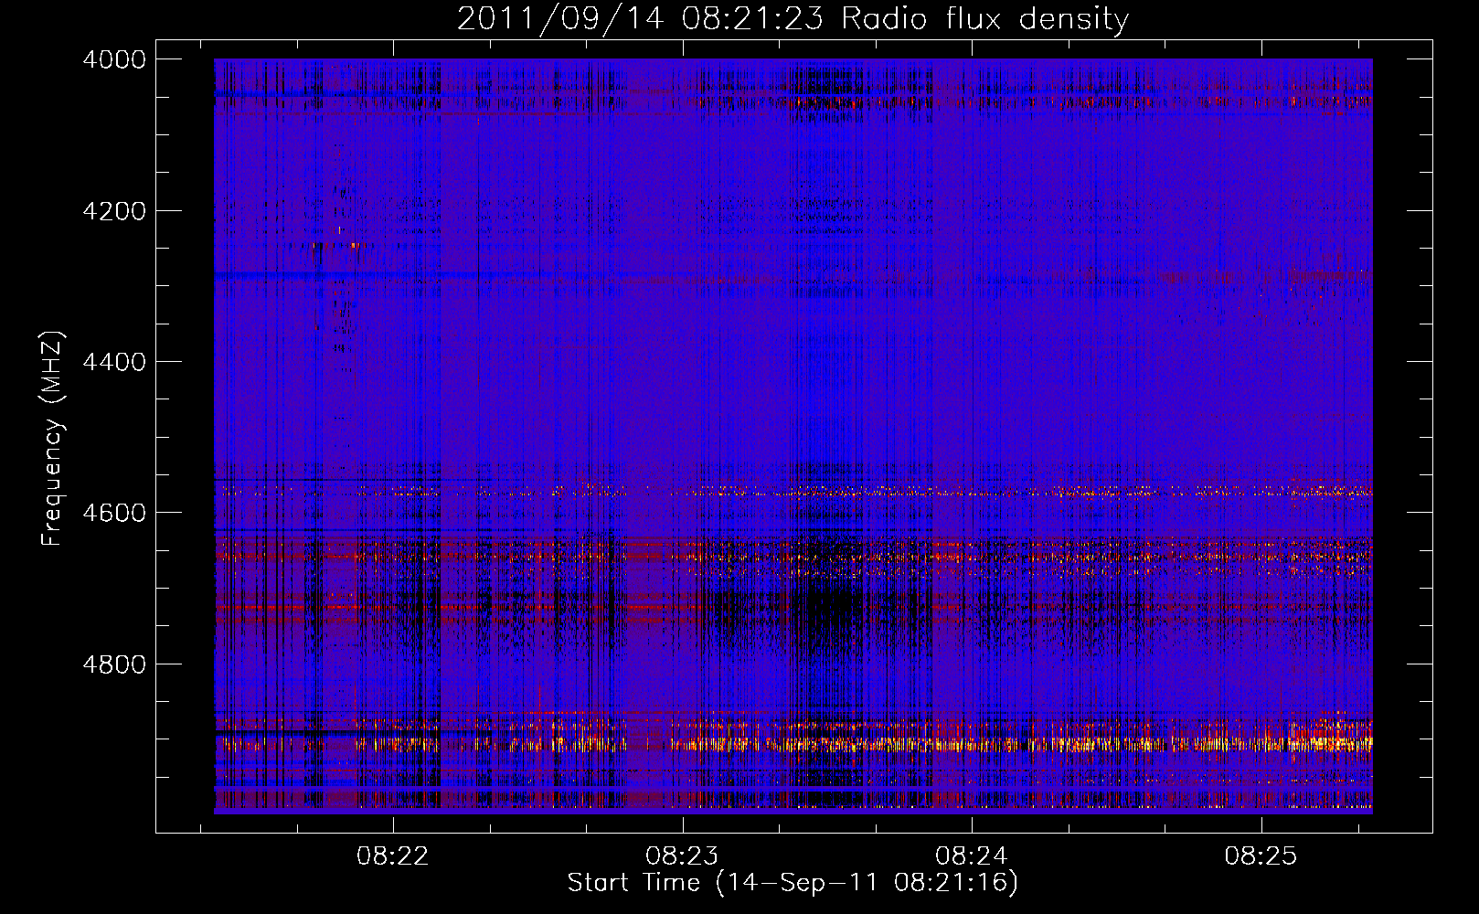The width and height of the screenshot is (1479, 914).
Task: Select the 4000 frequency axis label
Action: click(x=114, y=59)
